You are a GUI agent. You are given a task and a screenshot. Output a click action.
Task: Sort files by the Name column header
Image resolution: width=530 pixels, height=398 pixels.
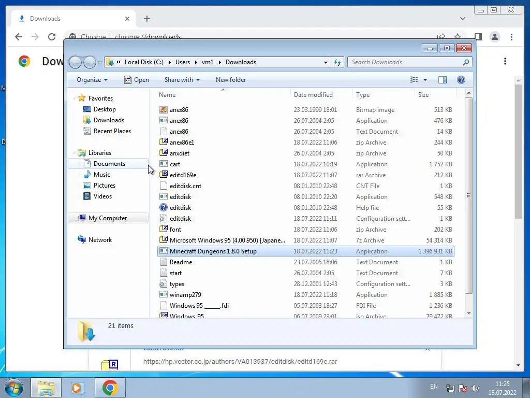click(223, 95)
